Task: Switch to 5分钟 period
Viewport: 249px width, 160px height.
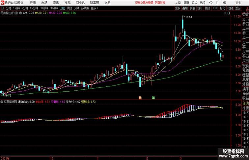Action: (x=25, y=8)
